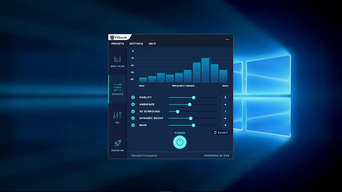This screenshot has width=342, height=192.
Task: Click the Powered by DFX link
Action: pyautogui.click(x=217, y=155)
